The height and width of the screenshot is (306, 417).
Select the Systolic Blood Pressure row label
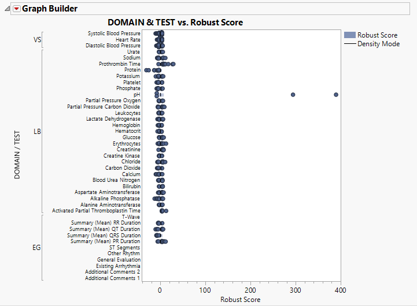tap(114, 33)
